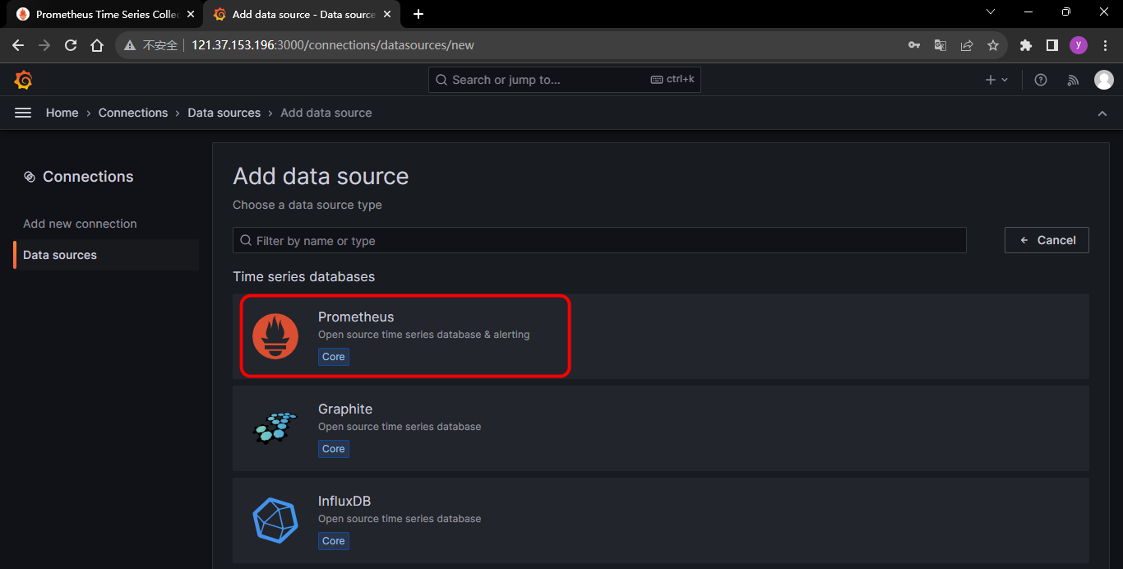Open the user profile avatar
Image resolution: width=1123 pixels, height=569 pixels.
[x=1104, y=80]
